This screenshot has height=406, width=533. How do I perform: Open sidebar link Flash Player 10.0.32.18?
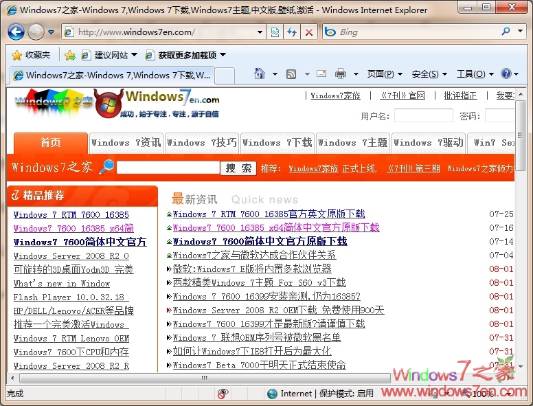point(71,297)
